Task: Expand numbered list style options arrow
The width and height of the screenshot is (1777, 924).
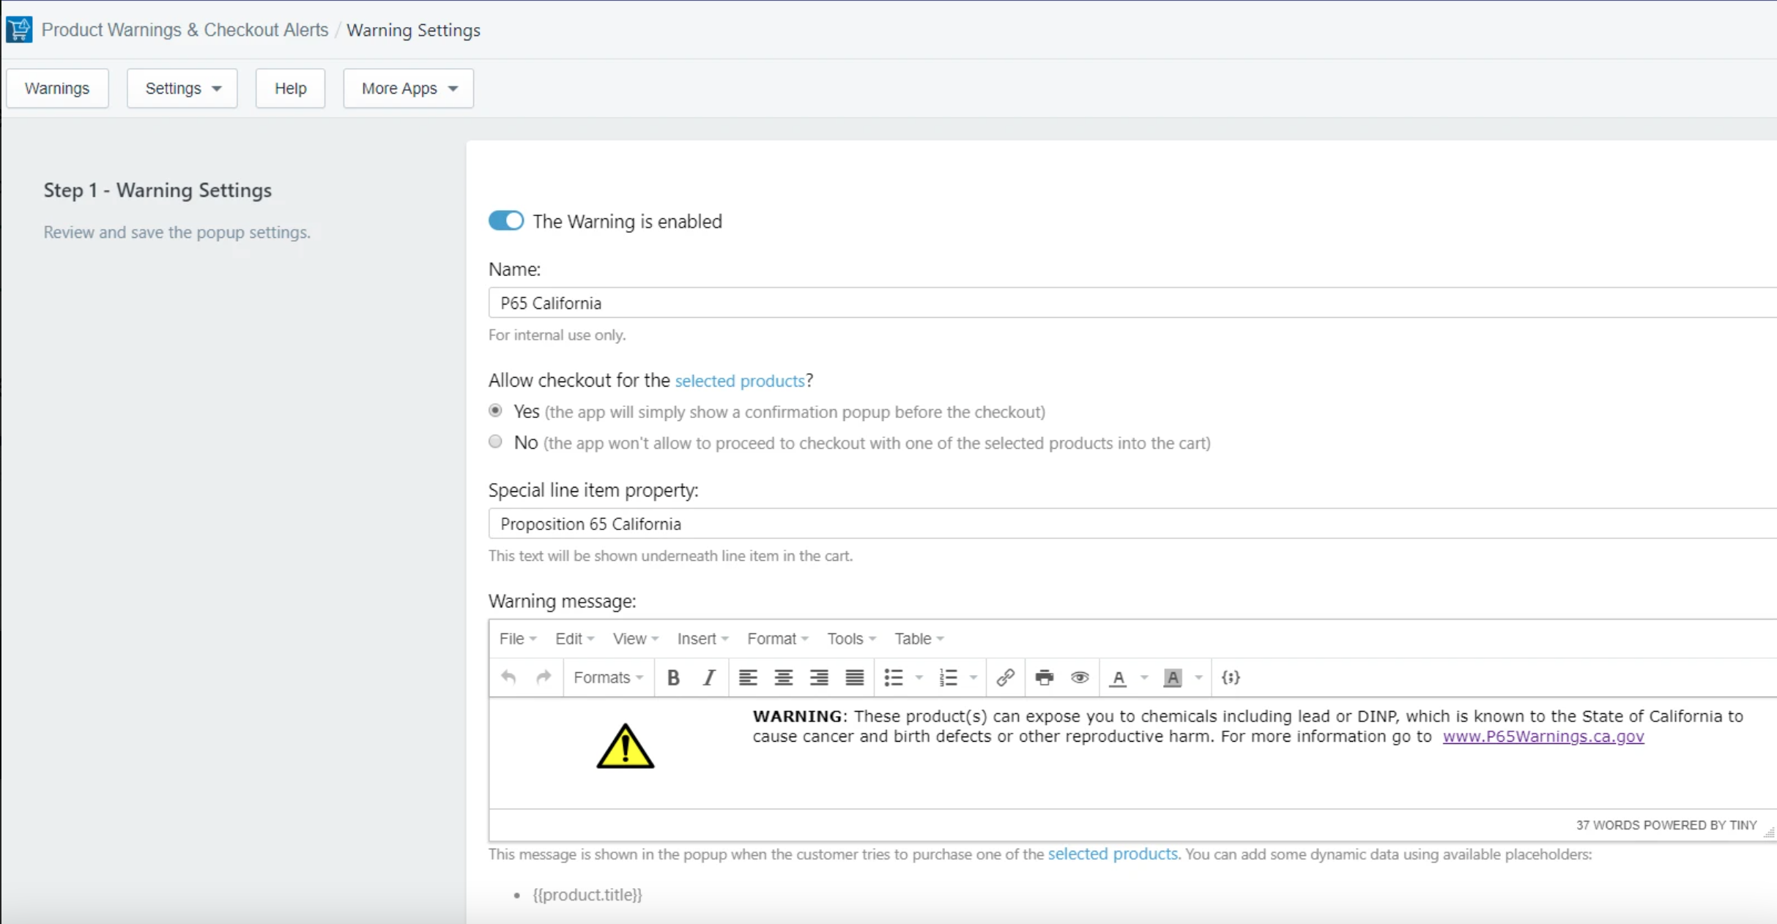Action: coord(973,677)
